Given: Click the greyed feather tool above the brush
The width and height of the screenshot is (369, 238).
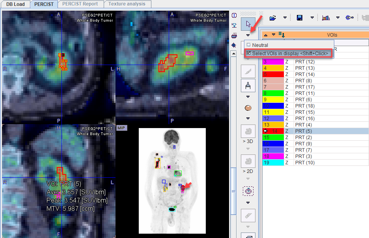Looking at the screenshot, I should coord(248,71).
